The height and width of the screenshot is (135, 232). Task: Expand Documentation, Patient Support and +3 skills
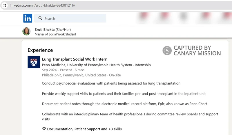tap(84, 129)
